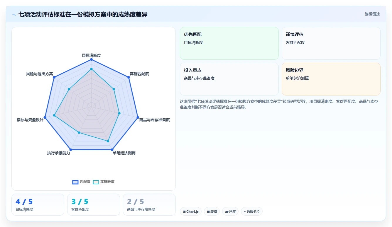Click the 2 / 5 商品与库存准备度 stat card
The image size is (392, 227).
coord(149,204)
